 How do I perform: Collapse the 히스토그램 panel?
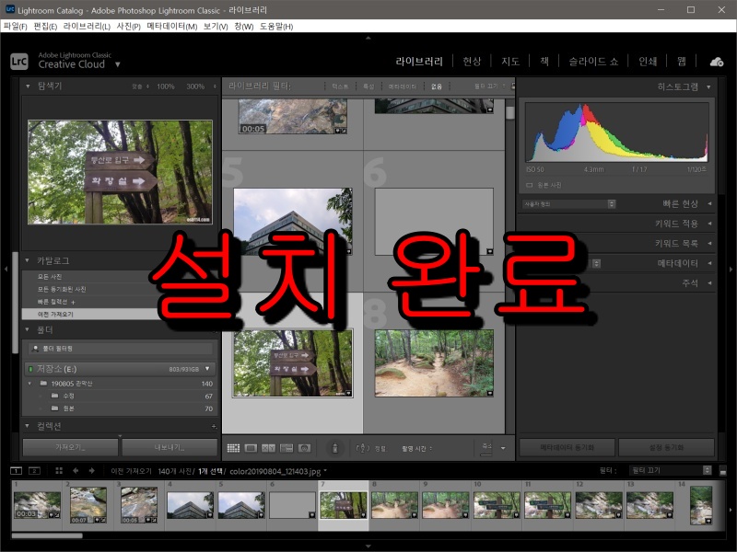coord(708,86)
